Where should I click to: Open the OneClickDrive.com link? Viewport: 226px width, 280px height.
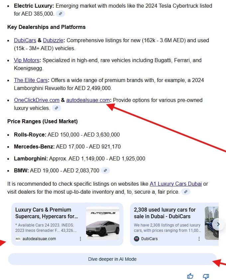click(x=37, y=100)
